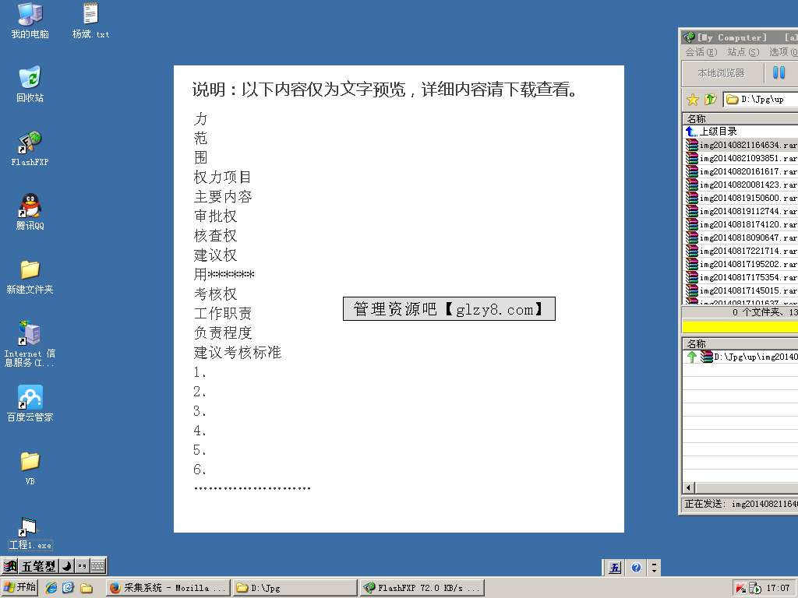
Task: Open the 新建文件夹 folder on desktop
Action: (x=30, y=276)
